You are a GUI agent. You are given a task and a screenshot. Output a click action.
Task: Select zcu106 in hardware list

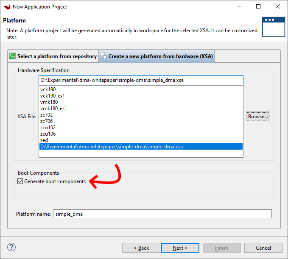[141, 134]
